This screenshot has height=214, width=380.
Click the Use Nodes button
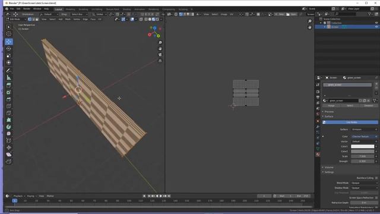pyautogui.click(x=350, y=122)
